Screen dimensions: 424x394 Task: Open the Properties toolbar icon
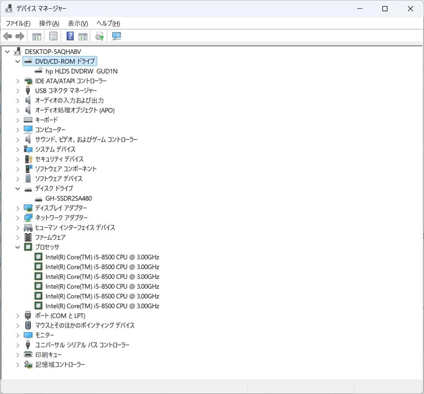tap(53, 36)
